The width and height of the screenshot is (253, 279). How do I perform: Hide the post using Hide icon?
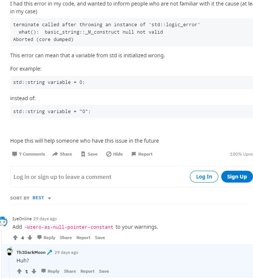109,154
